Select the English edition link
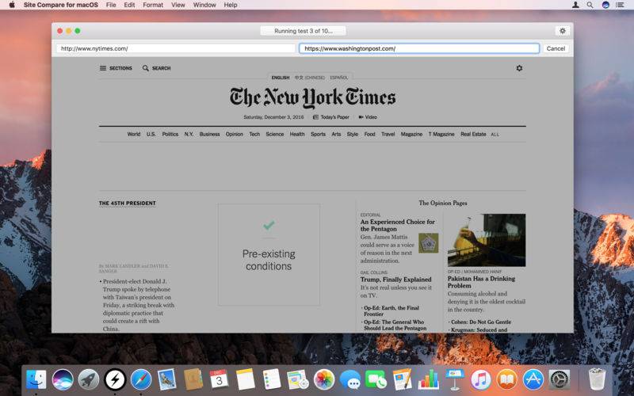This screenshot has width=634, height=396. pos(281,78)
